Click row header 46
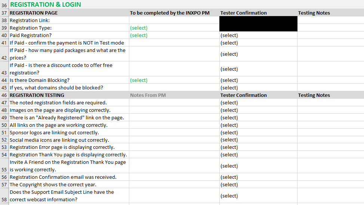Screen dimensions: 364x205 (4, 95)
